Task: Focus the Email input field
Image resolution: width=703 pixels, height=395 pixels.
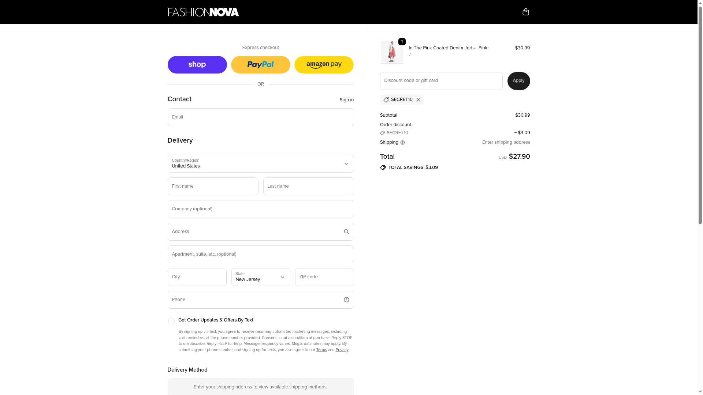Action: 260,117
